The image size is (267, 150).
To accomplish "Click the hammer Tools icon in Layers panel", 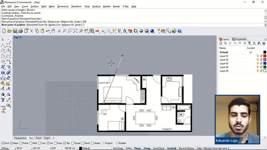I will click(259, 43).
